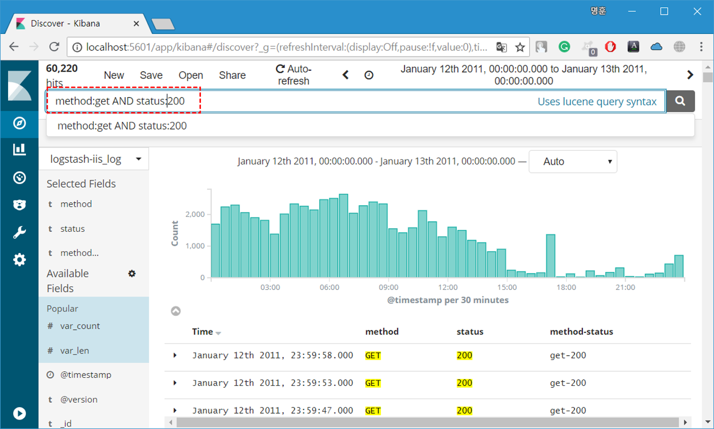Configure Available Fields with the gear icon
The height and width of the screenshot is (429, 714).
pos(132,273)
